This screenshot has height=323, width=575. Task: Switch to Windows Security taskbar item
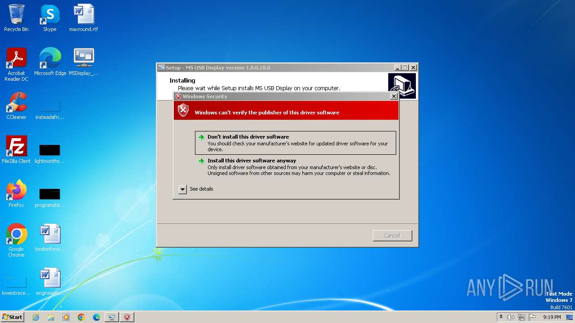click(127, 317)
